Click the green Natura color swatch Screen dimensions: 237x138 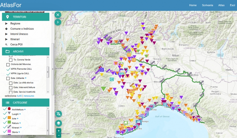pyautogui.click(x=9, y=122)
